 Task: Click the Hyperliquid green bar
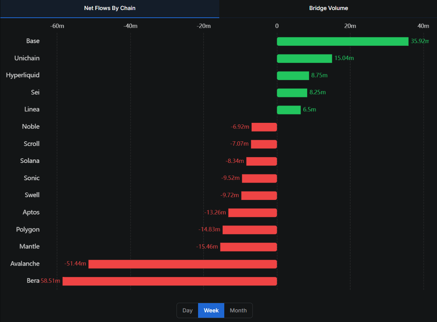[293, 75]
